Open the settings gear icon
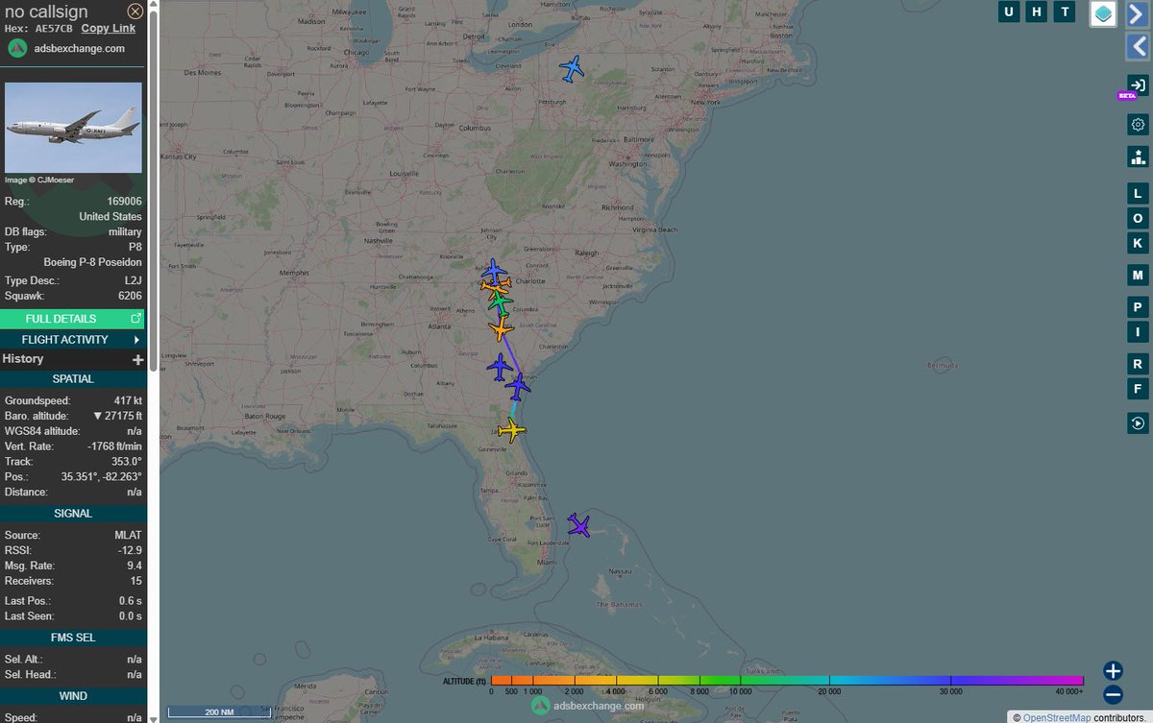 pyautogui.click(x=1138, y=124)
